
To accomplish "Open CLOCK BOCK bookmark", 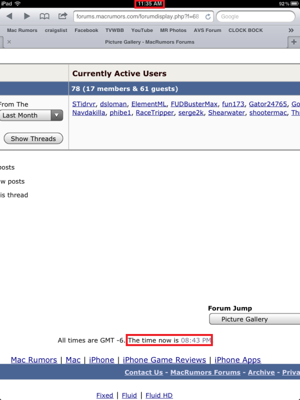I will 245,30.
